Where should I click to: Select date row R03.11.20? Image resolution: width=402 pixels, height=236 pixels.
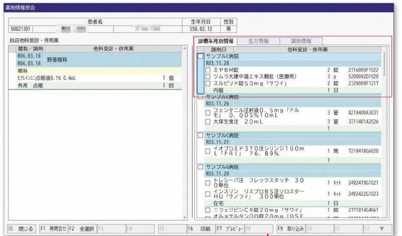tap(293, 174)
